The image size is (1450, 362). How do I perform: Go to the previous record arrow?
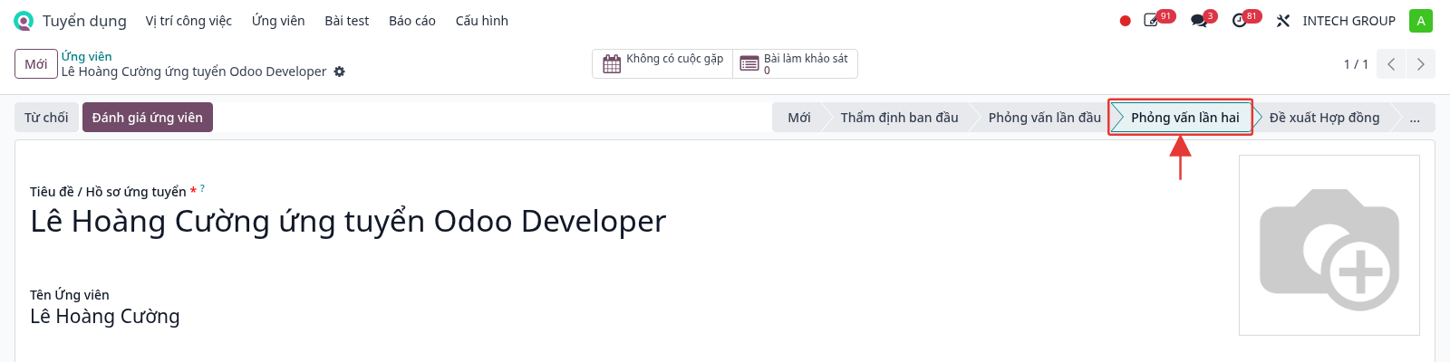click(1391, 64)
